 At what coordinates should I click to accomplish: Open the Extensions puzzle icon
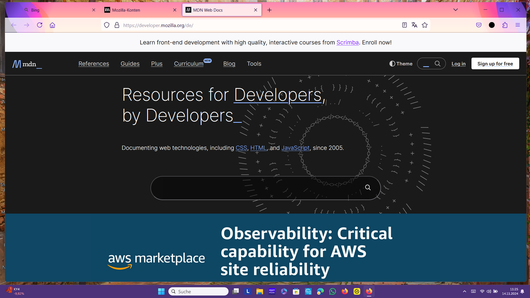point(505,25)
